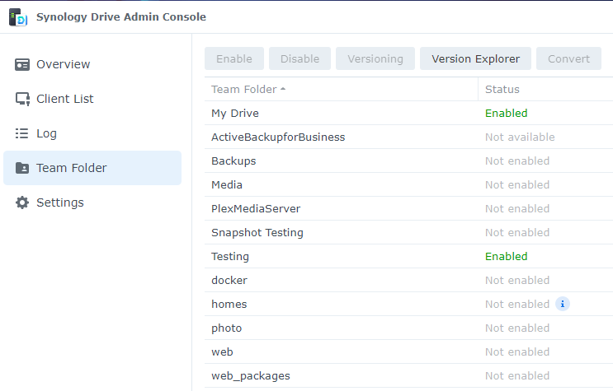Select the web_packages folder row
The width and height of the screenshot is (613, 391).
[408, 376]
